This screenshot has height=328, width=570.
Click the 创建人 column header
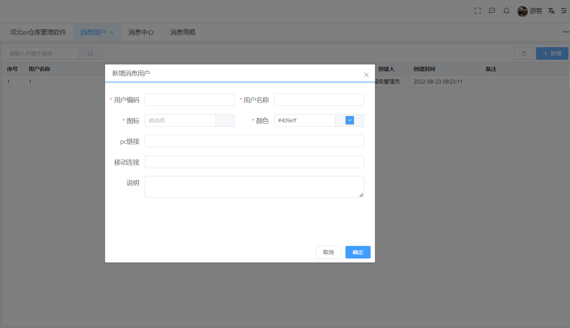(x=386, y=69)
